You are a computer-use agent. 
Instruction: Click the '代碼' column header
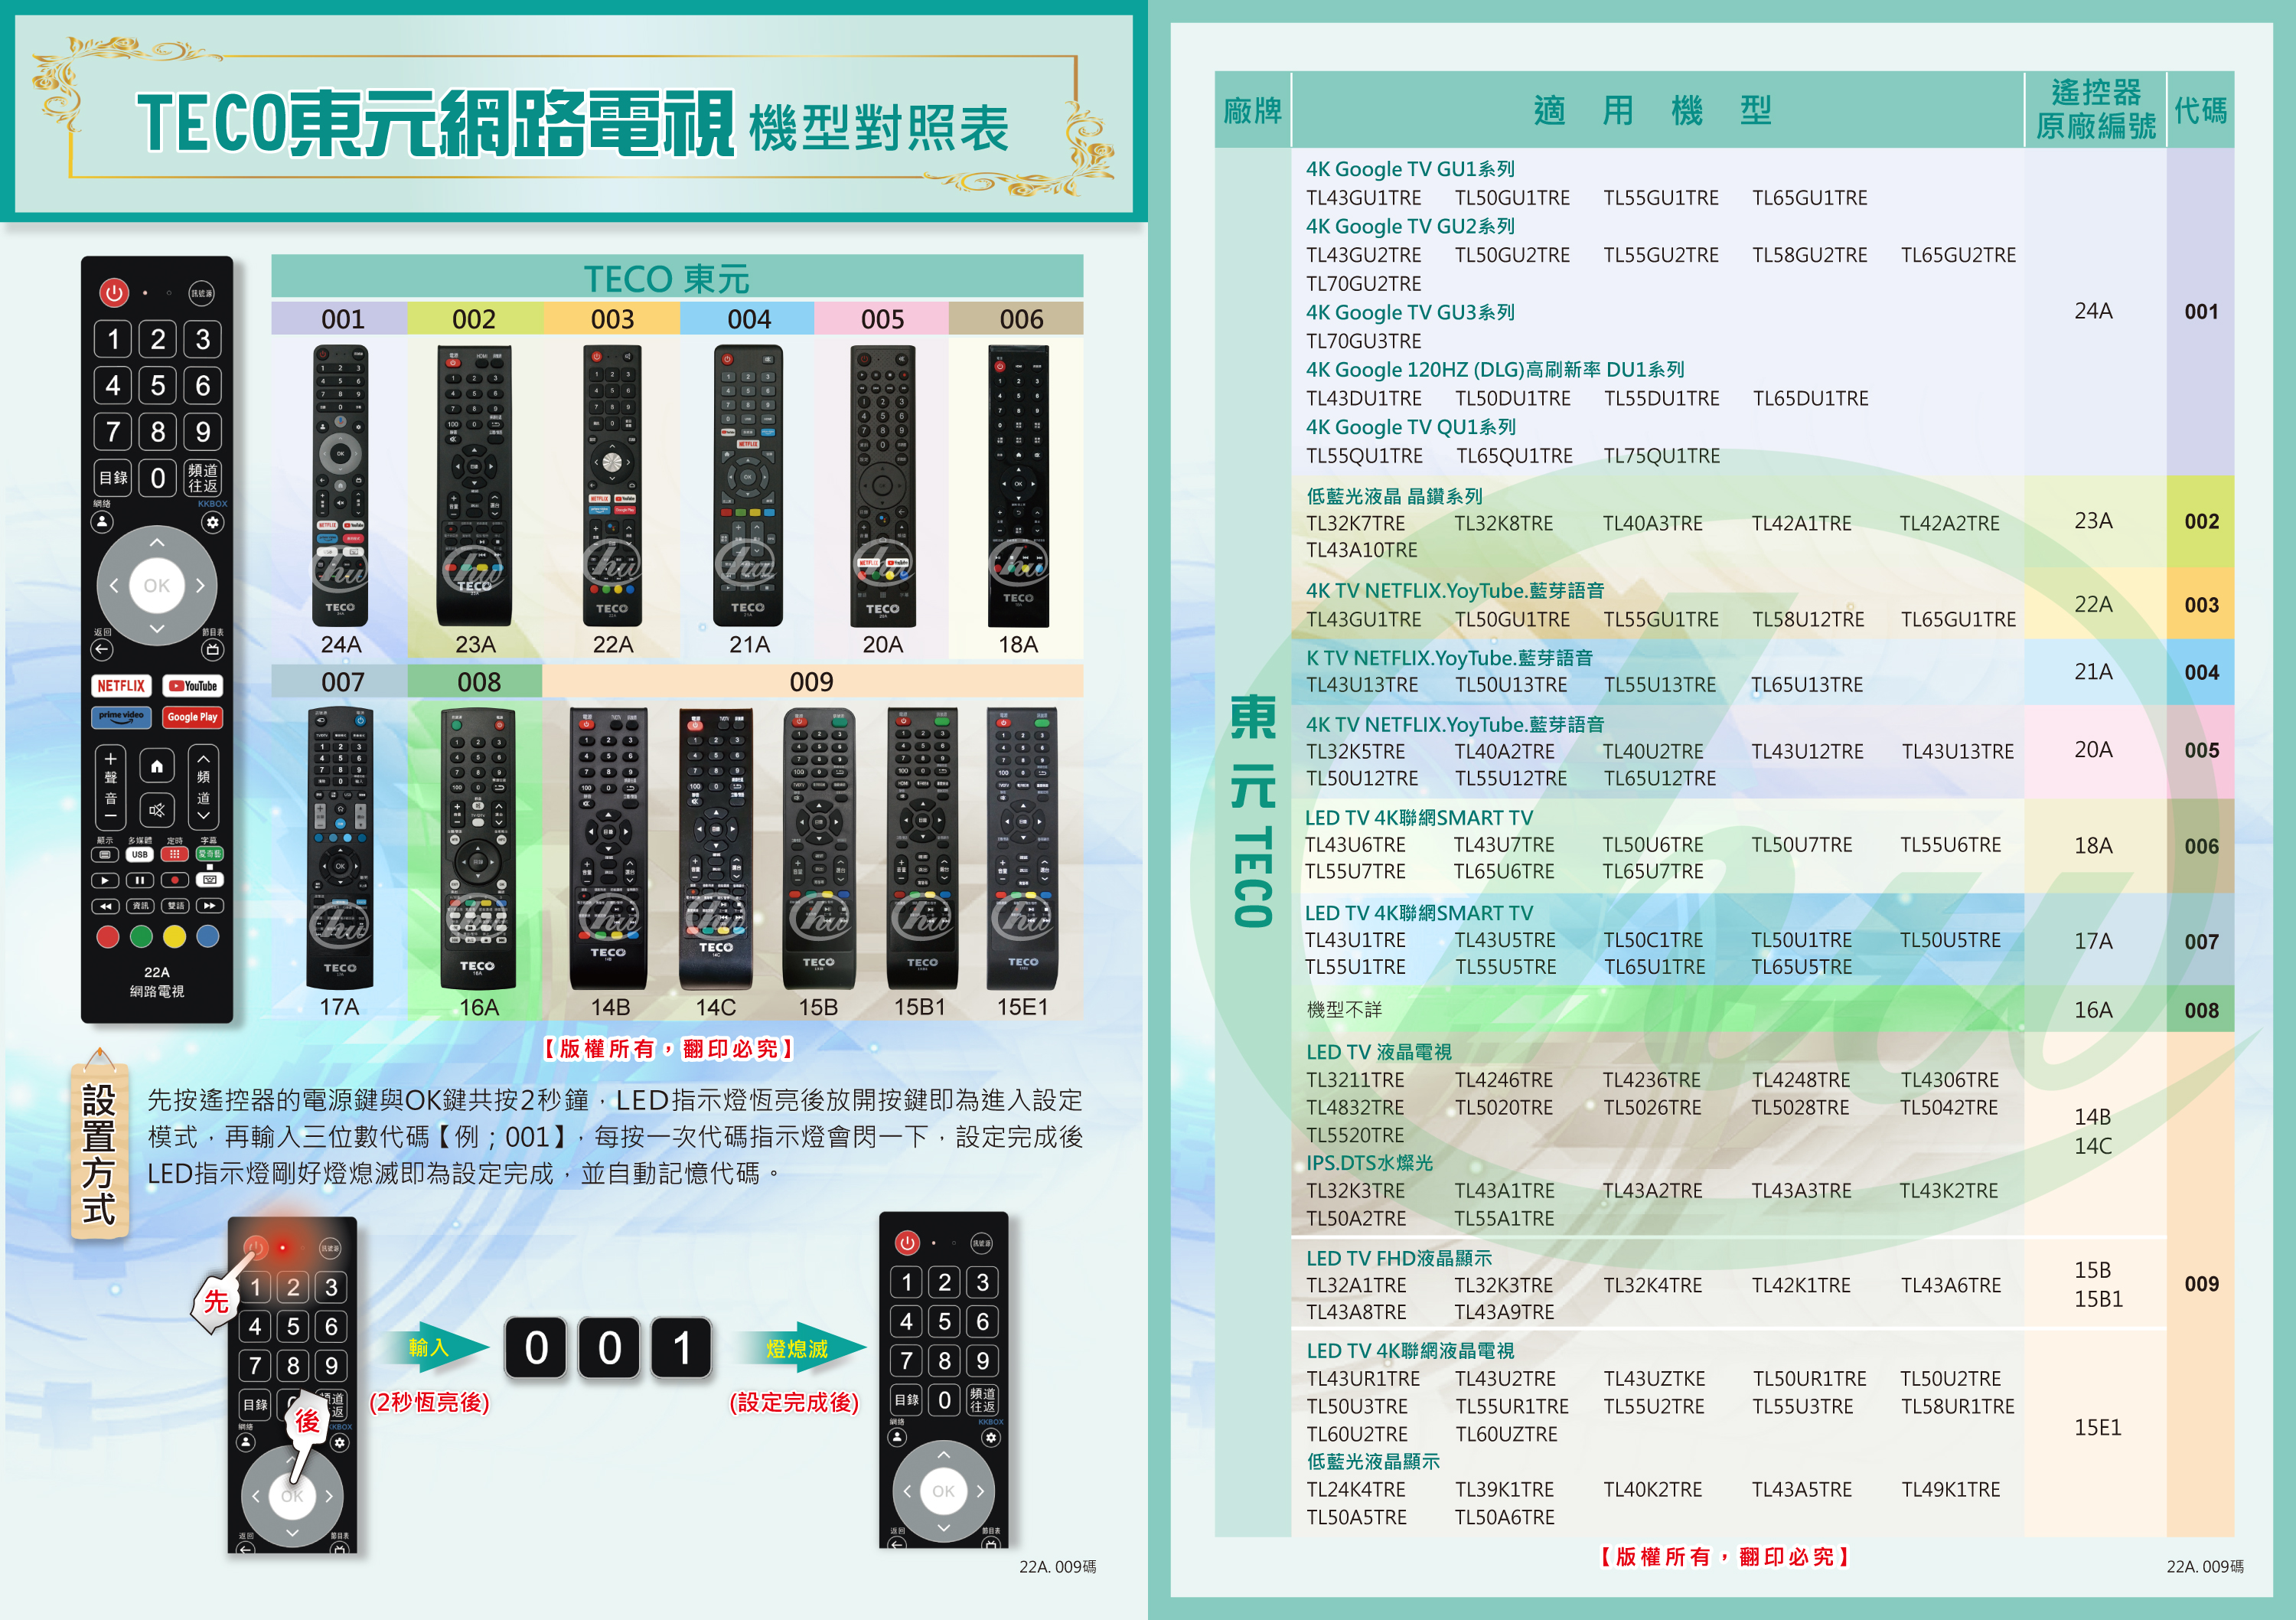pyautogui.click(x=2200, y=110)
